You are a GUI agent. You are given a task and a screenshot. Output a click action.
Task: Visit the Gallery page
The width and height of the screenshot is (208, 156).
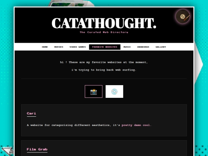tap(161, 47)
